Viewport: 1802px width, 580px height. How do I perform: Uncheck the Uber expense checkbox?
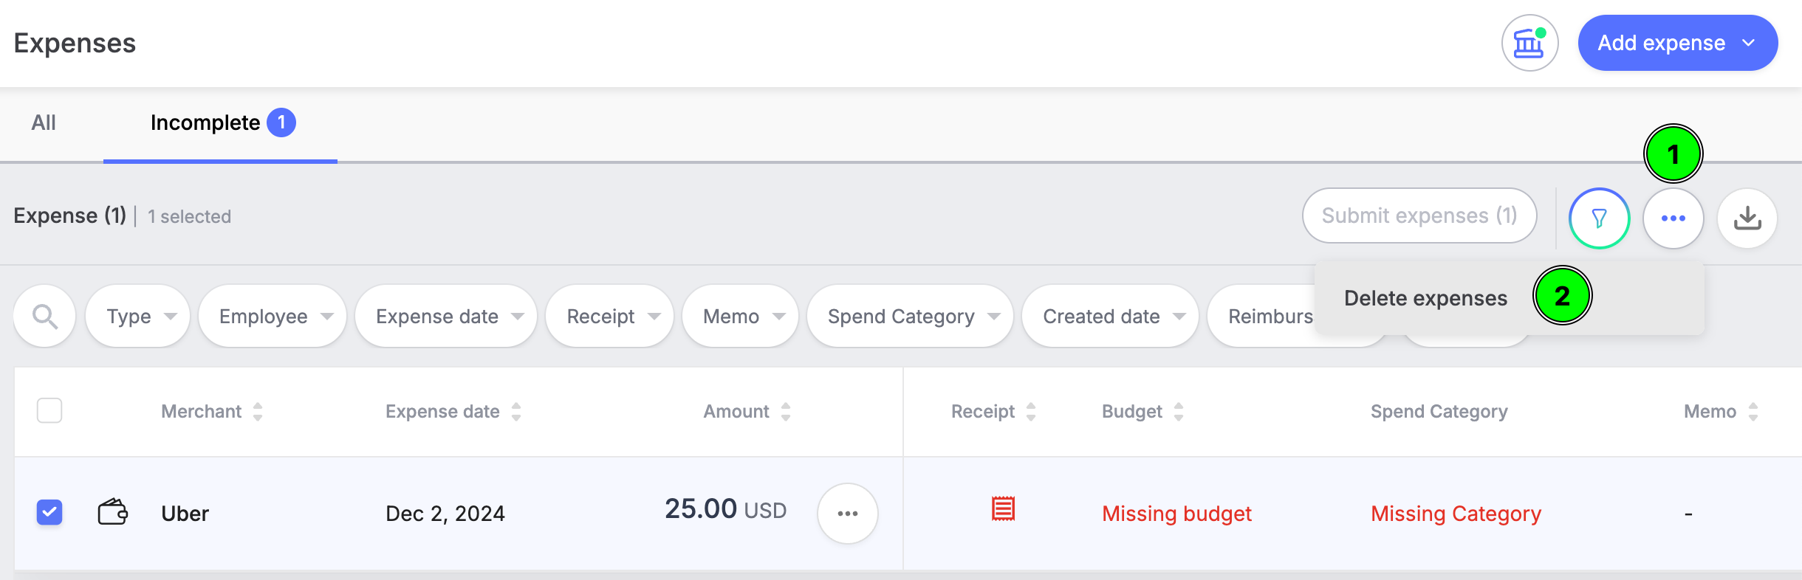[x=49, y=512]
